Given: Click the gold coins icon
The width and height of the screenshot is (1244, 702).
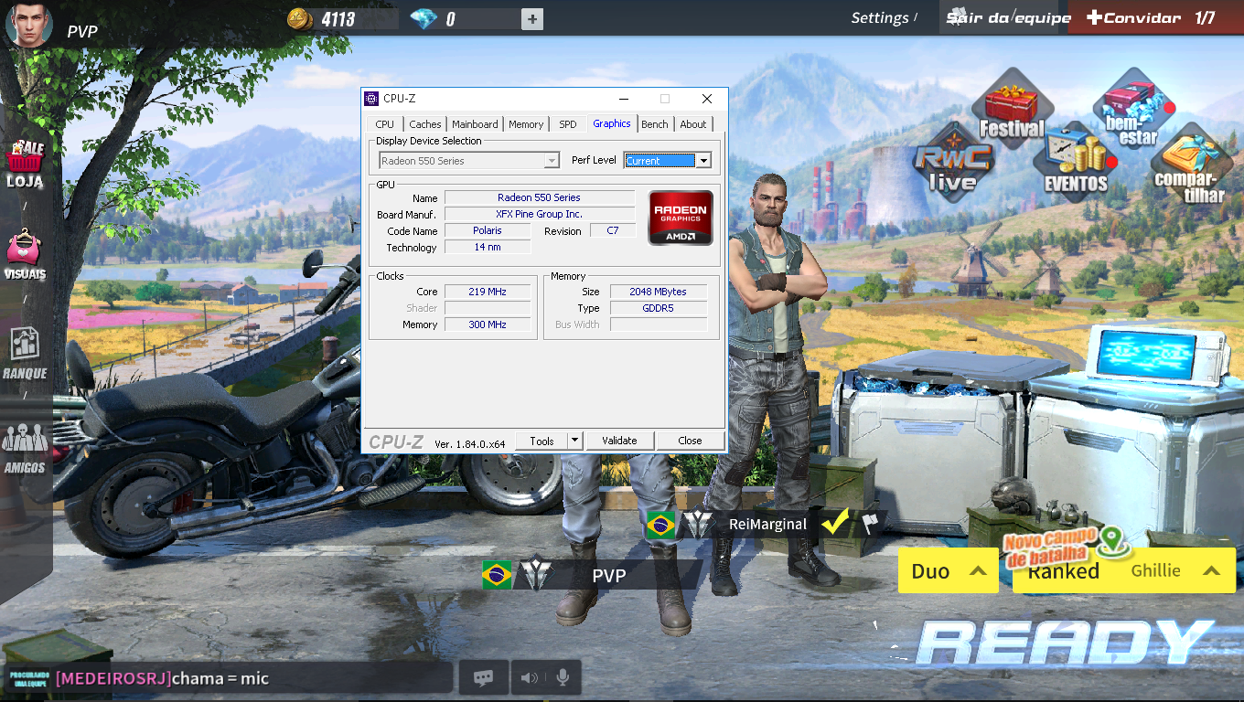Looking at the screenshot, I should coord(300,18).
